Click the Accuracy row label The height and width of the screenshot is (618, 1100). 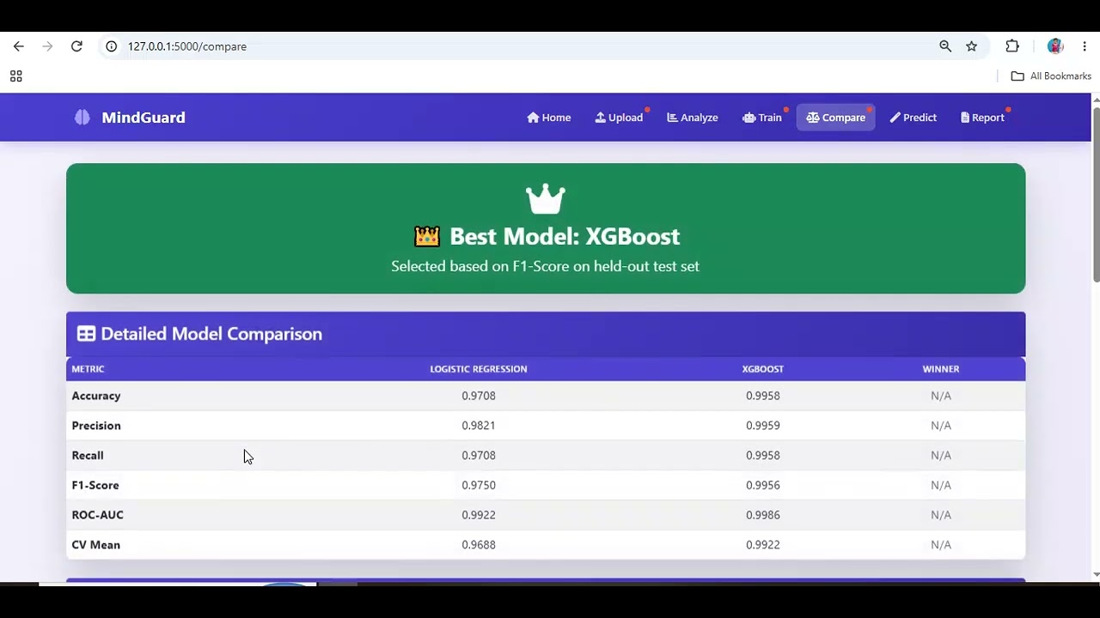96,396
